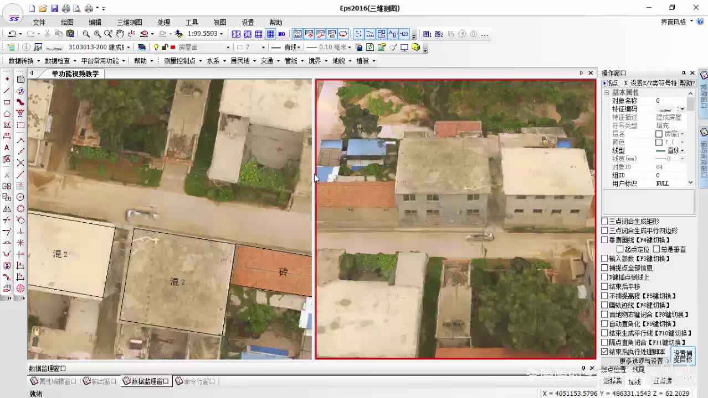Click 更多选项与设置 button
Image resolution: width=708 pixels, height=398 pixels.
tap(637, 361)
